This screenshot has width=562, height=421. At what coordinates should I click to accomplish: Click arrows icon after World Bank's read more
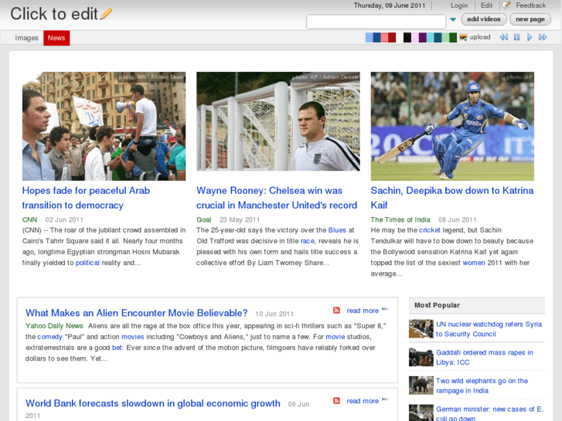[385, 399]
